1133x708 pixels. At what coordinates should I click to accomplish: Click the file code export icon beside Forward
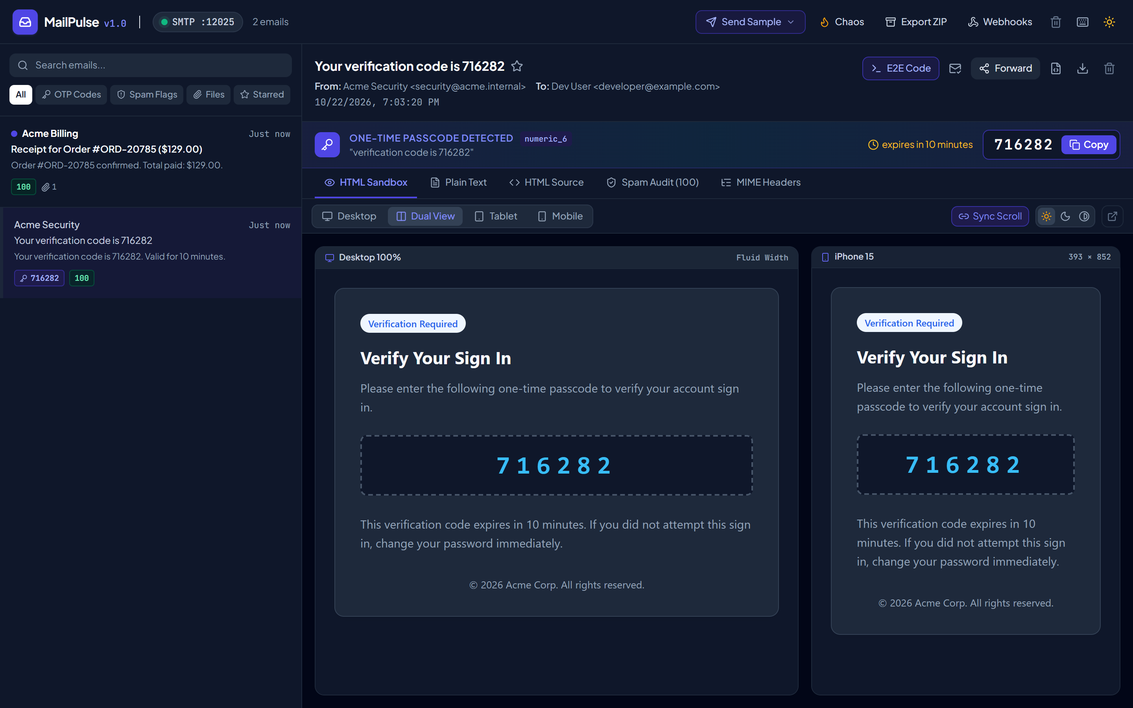[1056, 69]
